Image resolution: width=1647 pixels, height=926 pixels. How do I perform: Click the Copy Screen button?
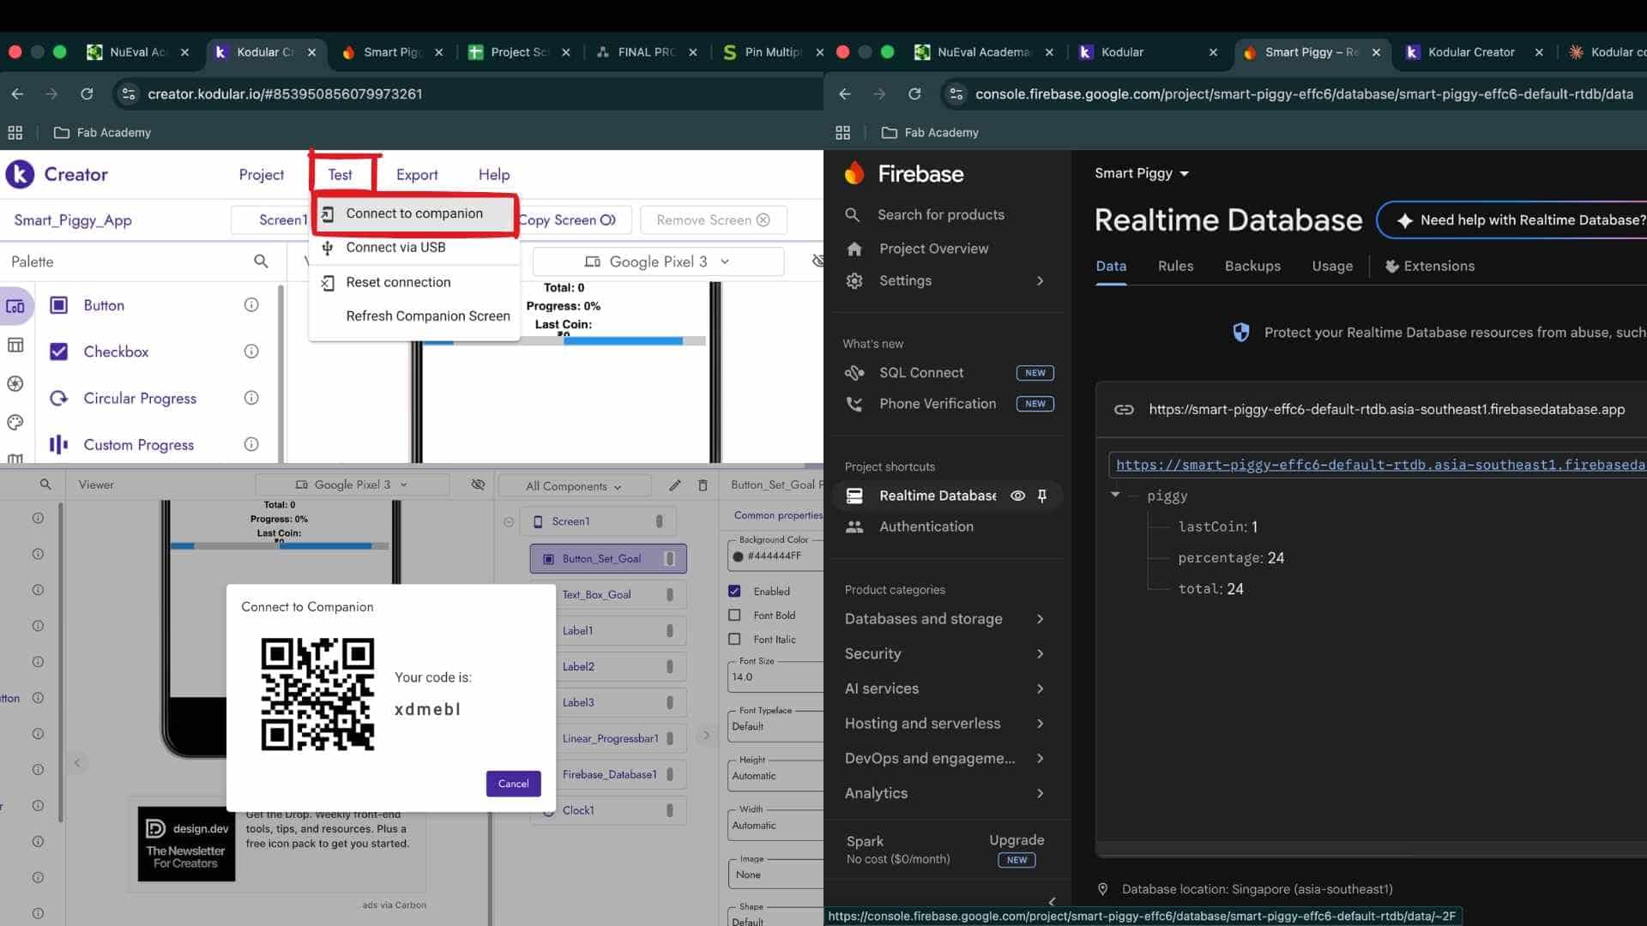tap(573, 220)
